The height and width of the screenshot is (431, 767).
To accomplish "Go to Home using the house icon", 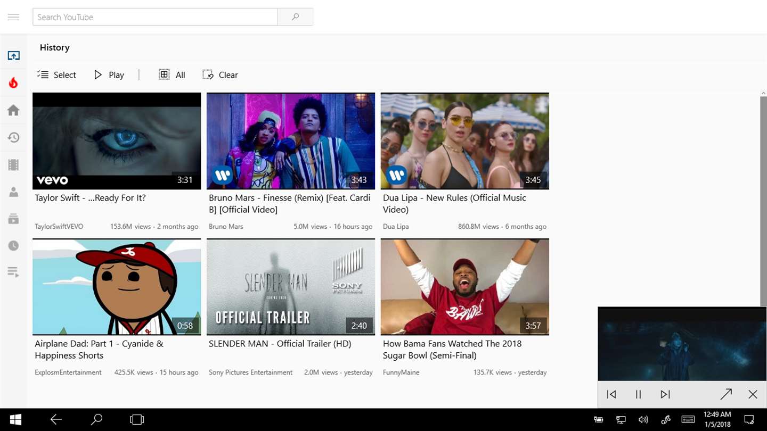I will click(13, 110).
